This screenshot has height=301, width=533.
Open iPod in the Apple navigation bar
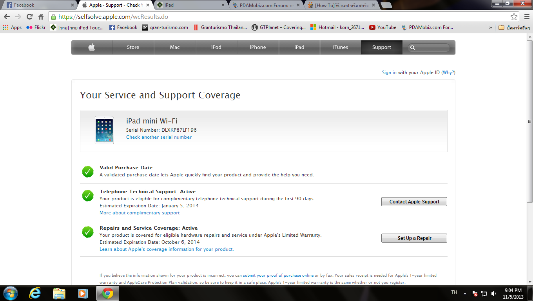(216, 47)
